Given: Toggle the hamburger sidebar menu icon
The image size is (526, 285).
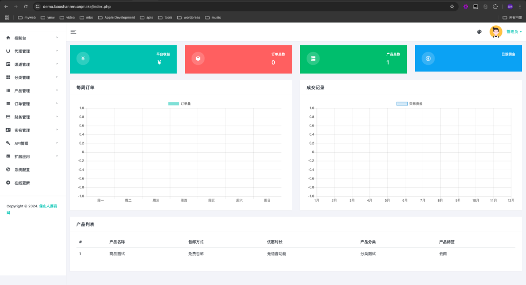Looking at the screenshot, I should (x=73, y=32).
